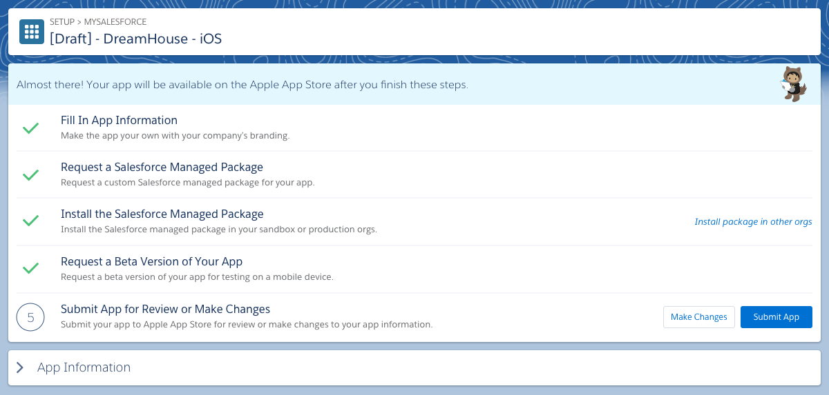Click checkmark beside Request a Salesforce Managed Package
The width and height of the screenshot is (829, 395).
coord(30,175)
